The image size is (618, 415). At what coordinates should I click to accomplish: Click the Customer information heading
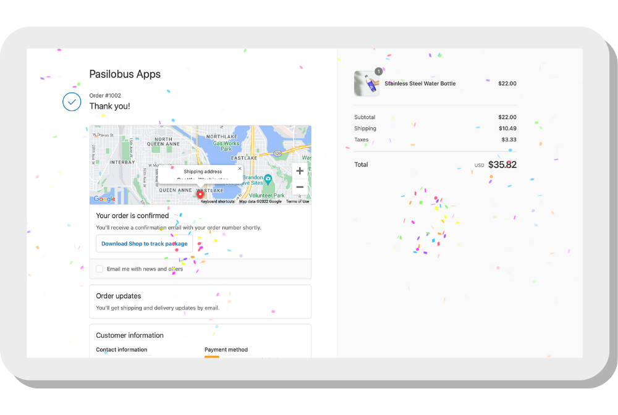click(130, 335)
